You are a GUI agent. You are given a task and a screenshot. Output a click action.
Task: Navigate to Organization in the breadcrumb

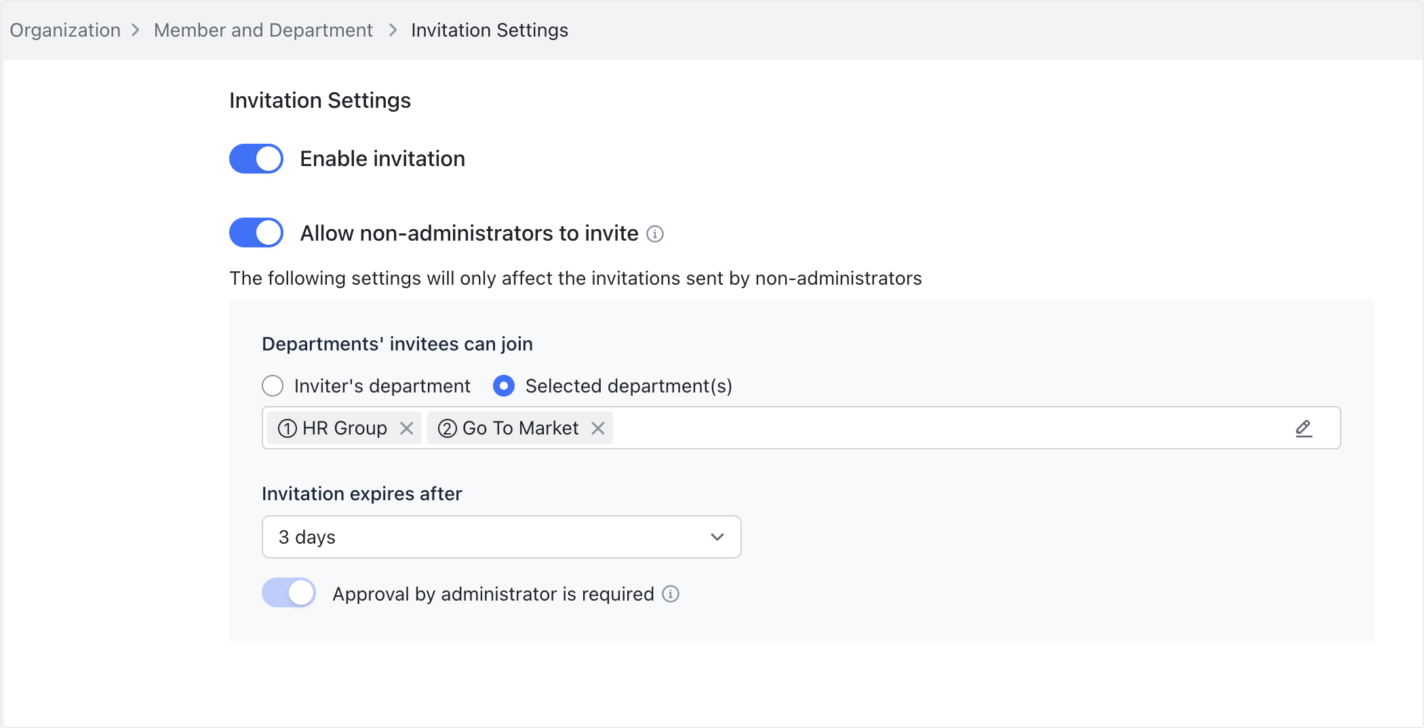pyautogui.click(x=64, y=30)
